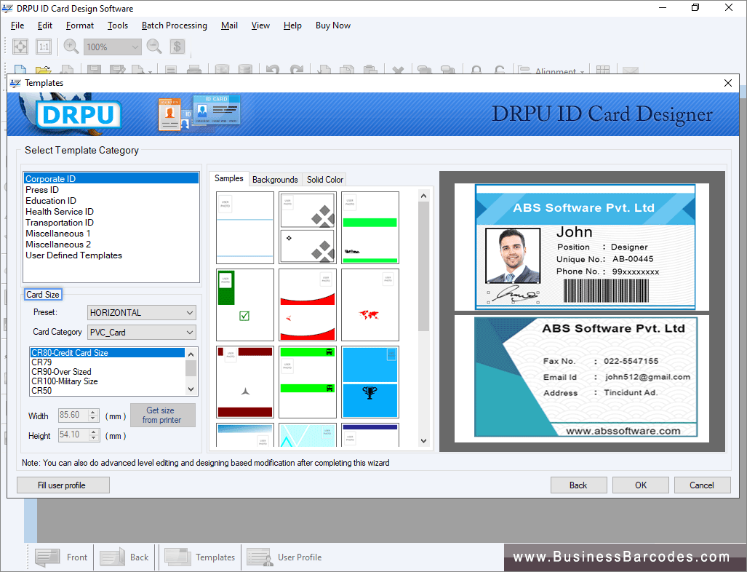Open the Card Category PVC_Card dropdown

click(191, 332)
